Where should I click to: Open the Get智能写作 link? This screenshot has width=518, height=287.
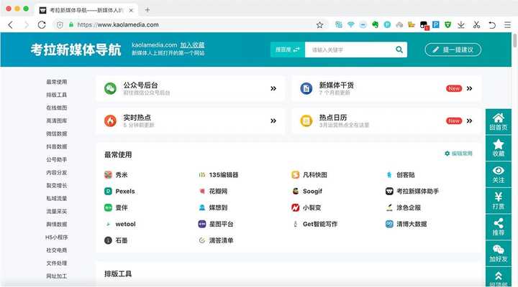(x=315, y=224)
